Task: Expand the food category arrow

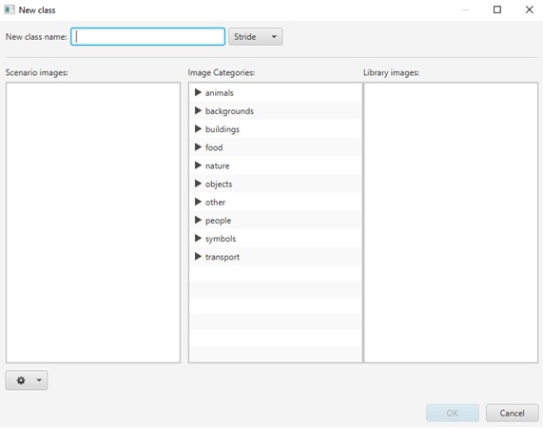Action: [x=198, y=147]
